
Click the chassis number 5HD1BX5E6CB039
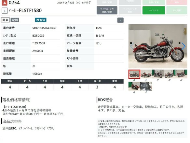44,28
